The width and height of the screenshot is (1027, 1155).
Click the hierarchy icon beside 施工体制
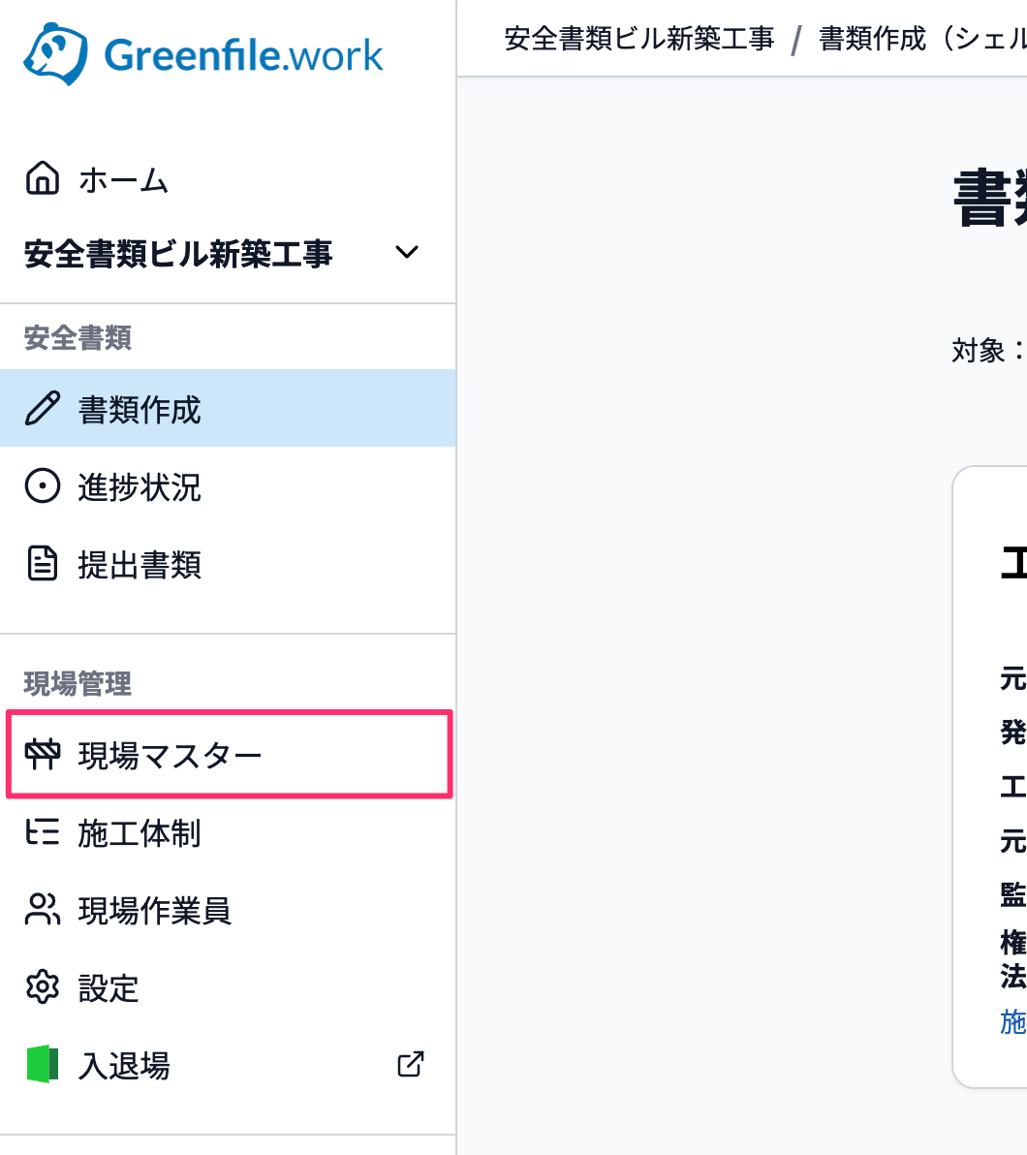coord(43,832)
